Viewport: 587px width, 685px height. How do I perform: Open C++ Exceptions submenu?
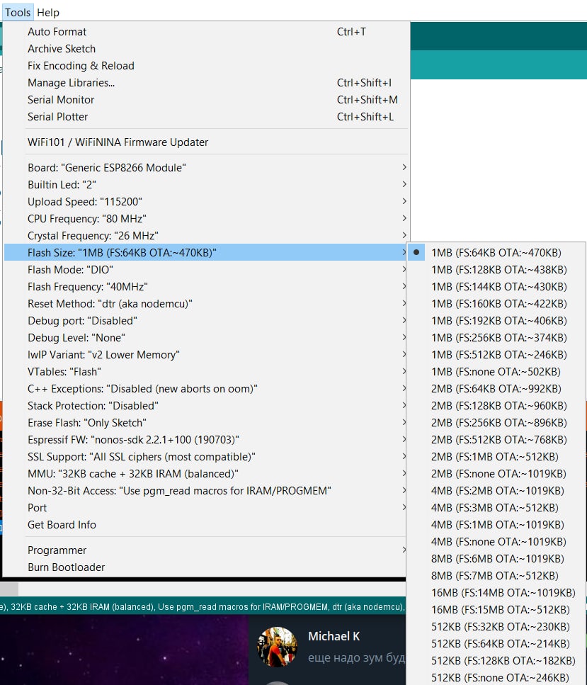click(205, 389)
